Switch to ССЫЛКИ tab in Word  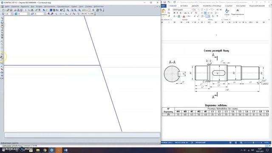tap(229, 6)
